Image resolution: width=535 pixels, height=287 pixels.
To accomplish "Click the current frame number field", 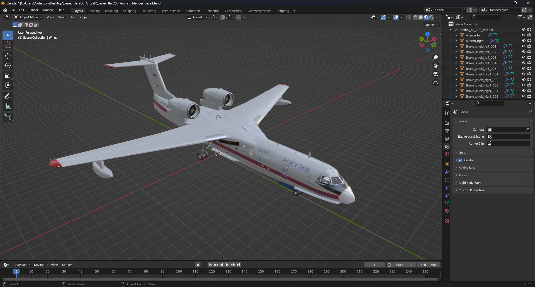I will click(x=374, y=265).
